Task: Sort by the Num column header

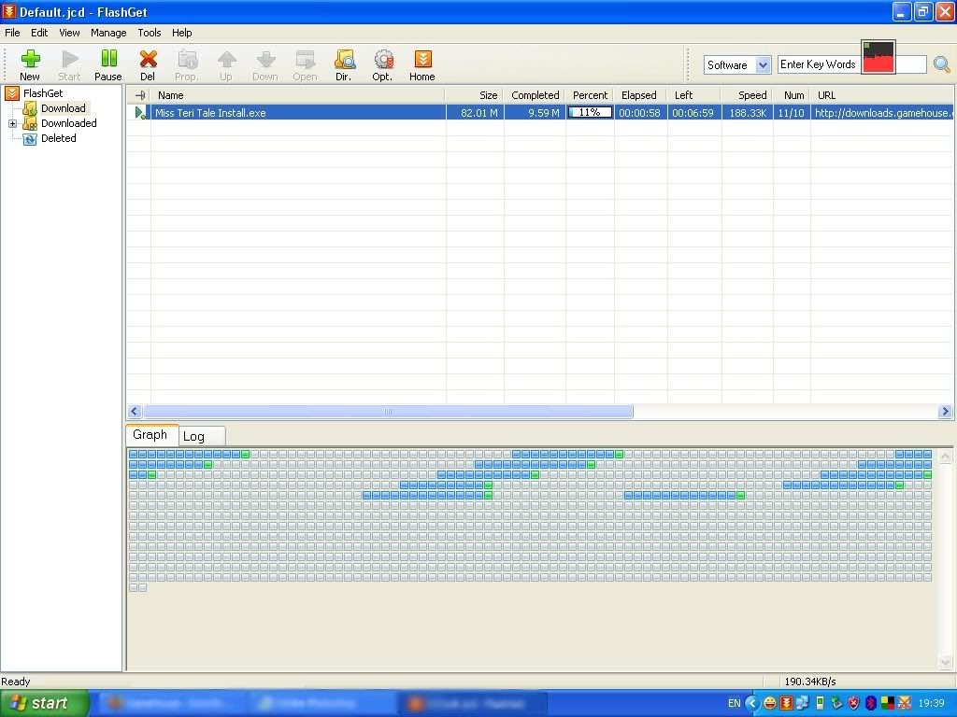Action: 793,95
